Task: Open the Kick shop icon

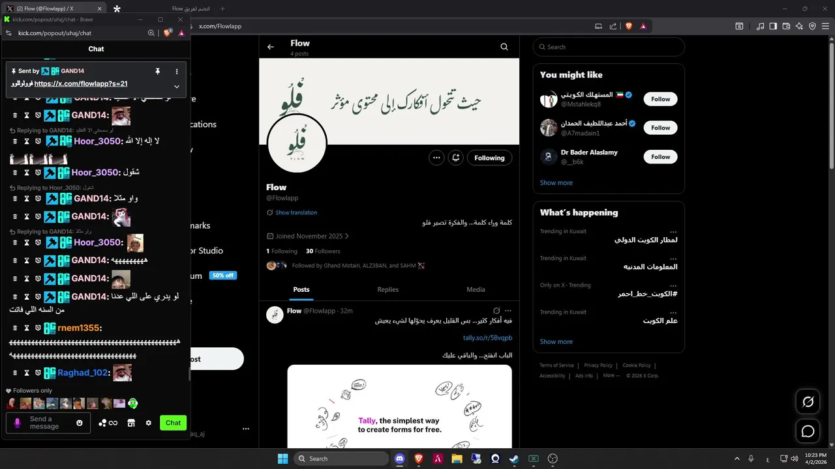Action: pyautogui.click(x=131, y=423)
